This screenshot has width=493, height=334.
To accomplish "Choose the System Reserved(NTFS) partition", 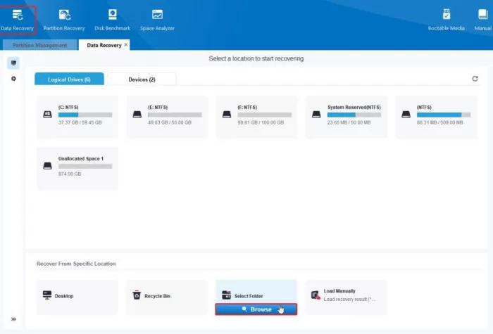I will pos(347,117).
